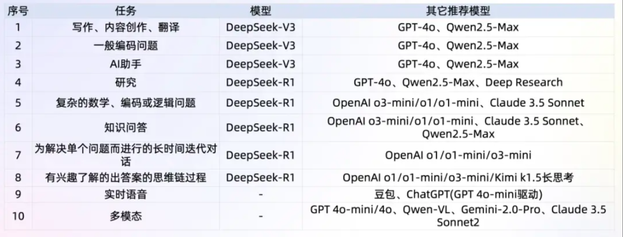Screen dimensions: 623x237
Task: Click row number 2 in 序号 column
Action: (x=18, y=46)
